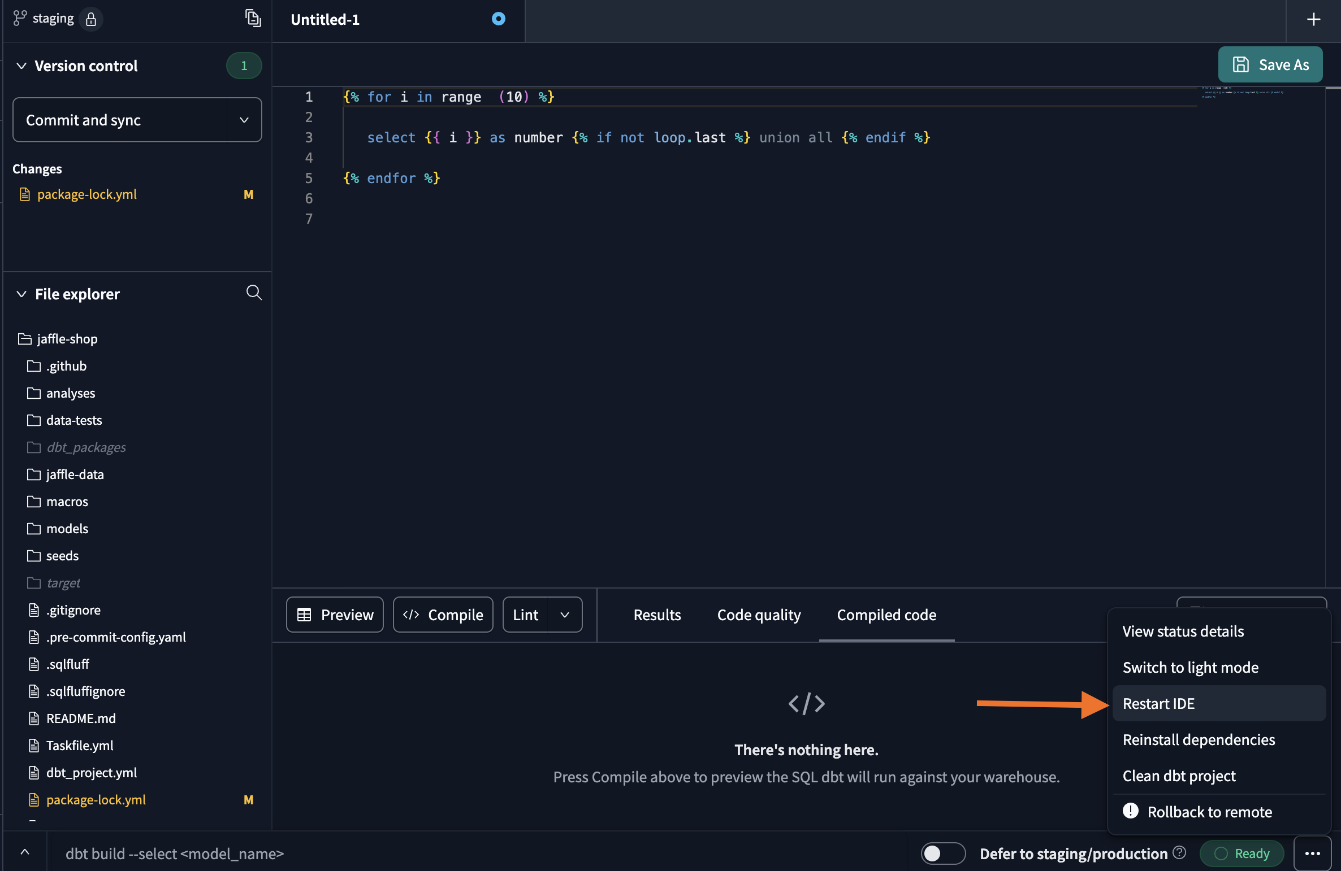Click the copy branch name icon
The image size is (1341, 871).
coord(253,18)
